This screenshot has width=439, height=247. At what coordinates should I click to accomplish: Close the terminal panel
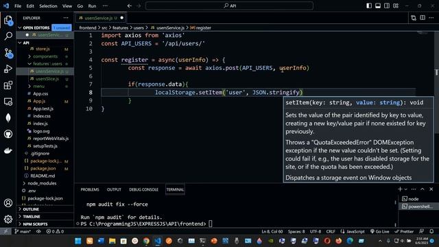(x=431, y=189)
